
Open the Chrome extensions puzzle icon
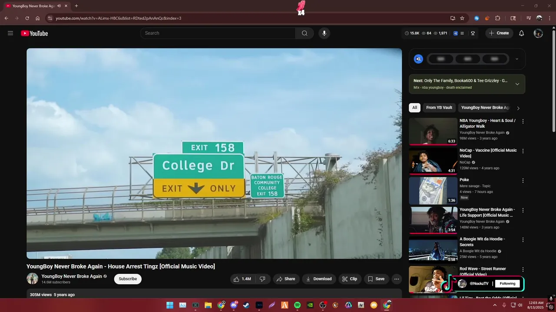coord(498,18)
